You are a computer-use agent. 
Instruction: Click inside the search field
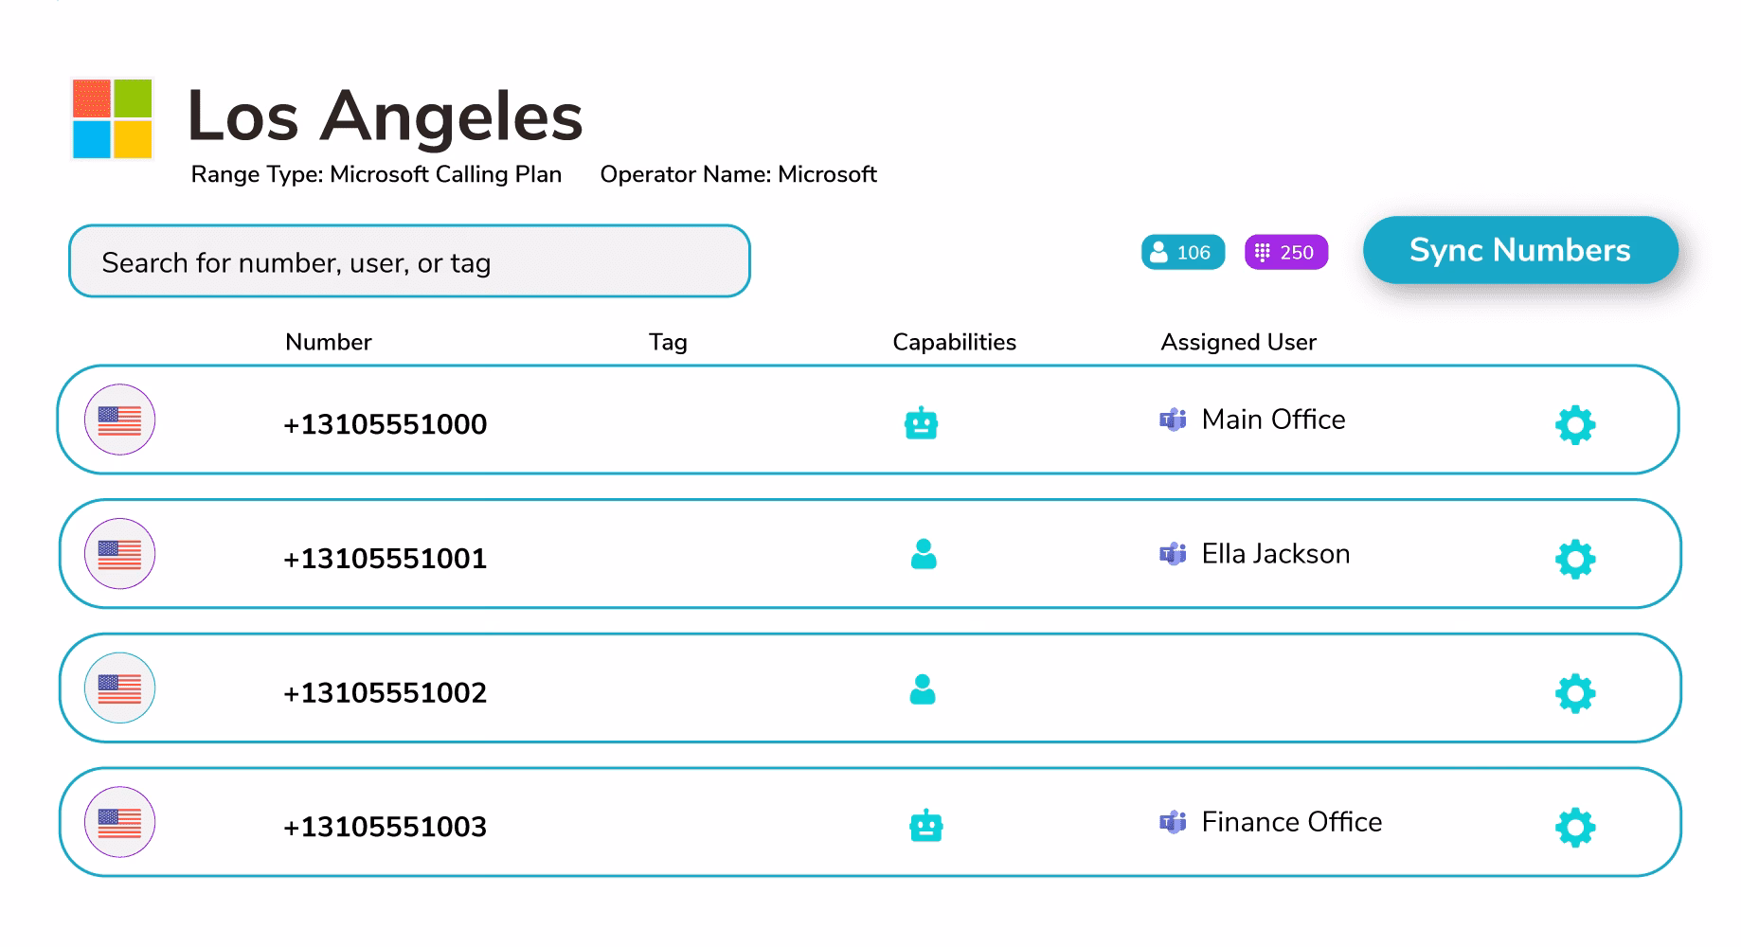[x=407, y=261]
